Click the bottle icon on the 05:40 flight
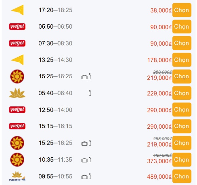 [x=90, y=93]
